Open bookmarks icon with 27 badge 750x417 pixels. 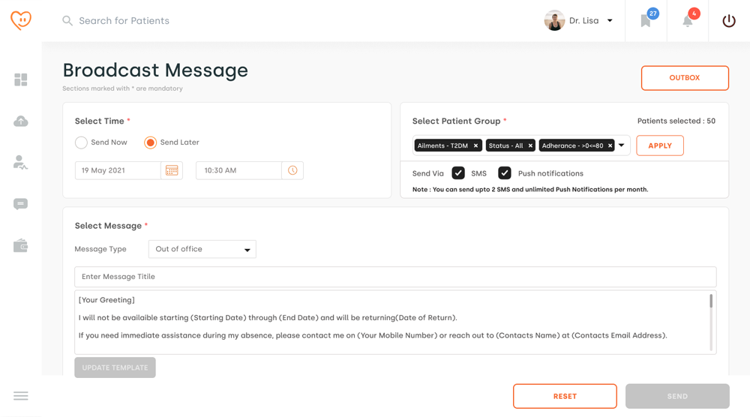(646, 21)
